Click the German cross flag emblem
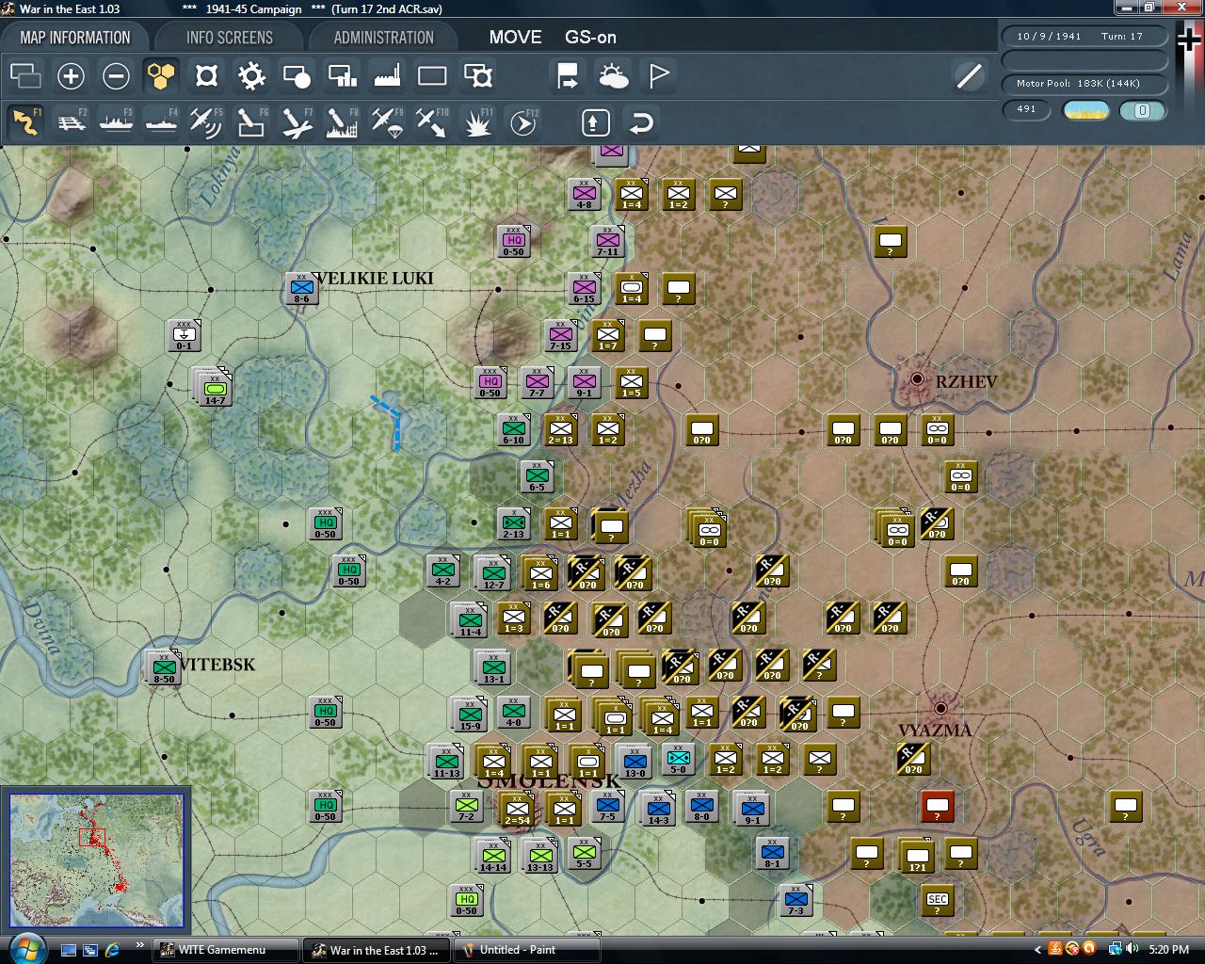Image resolution: width=1205 pixels, height=964 pixels. (1190, 41)
